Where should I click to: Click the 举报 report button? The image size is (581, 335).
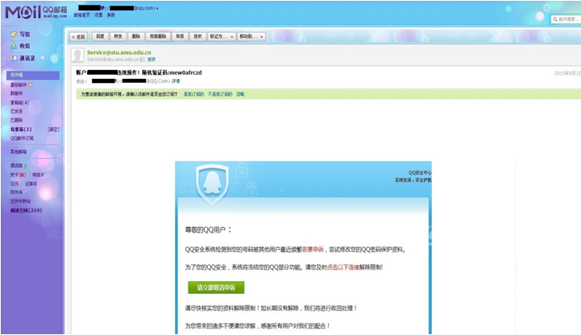(x=180, y=36)
